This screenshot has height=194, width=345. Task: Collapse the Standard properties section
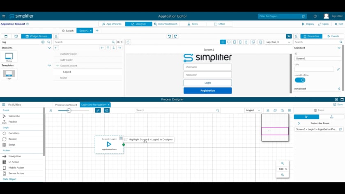point(339,48)
